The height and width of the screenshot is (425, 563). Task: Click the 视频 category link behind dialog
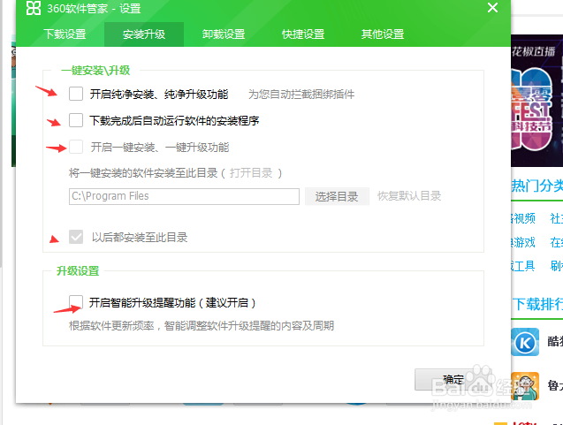point(523,218)
